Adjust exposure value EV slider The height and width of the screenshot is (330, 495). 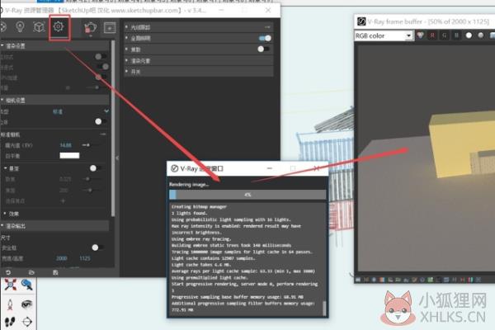(90, 145)
